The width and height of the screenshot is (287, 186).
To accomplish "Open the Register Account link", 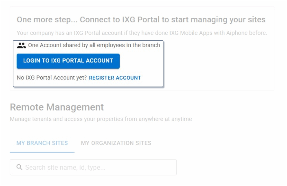I will (115, 78).
